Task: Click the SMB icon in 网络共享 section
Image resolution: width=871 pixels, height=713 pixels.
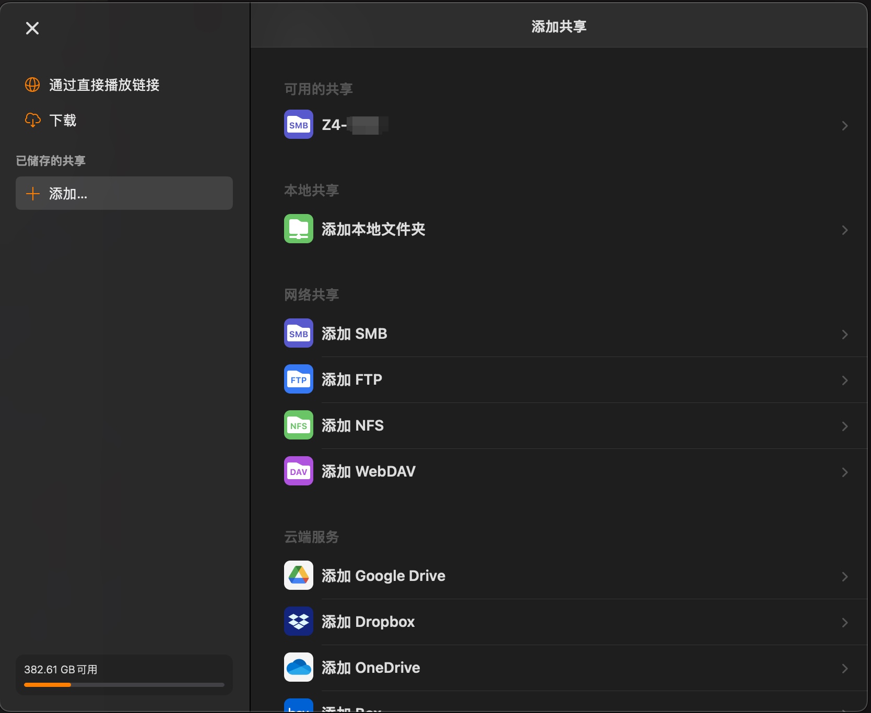Action: point(298,333)
